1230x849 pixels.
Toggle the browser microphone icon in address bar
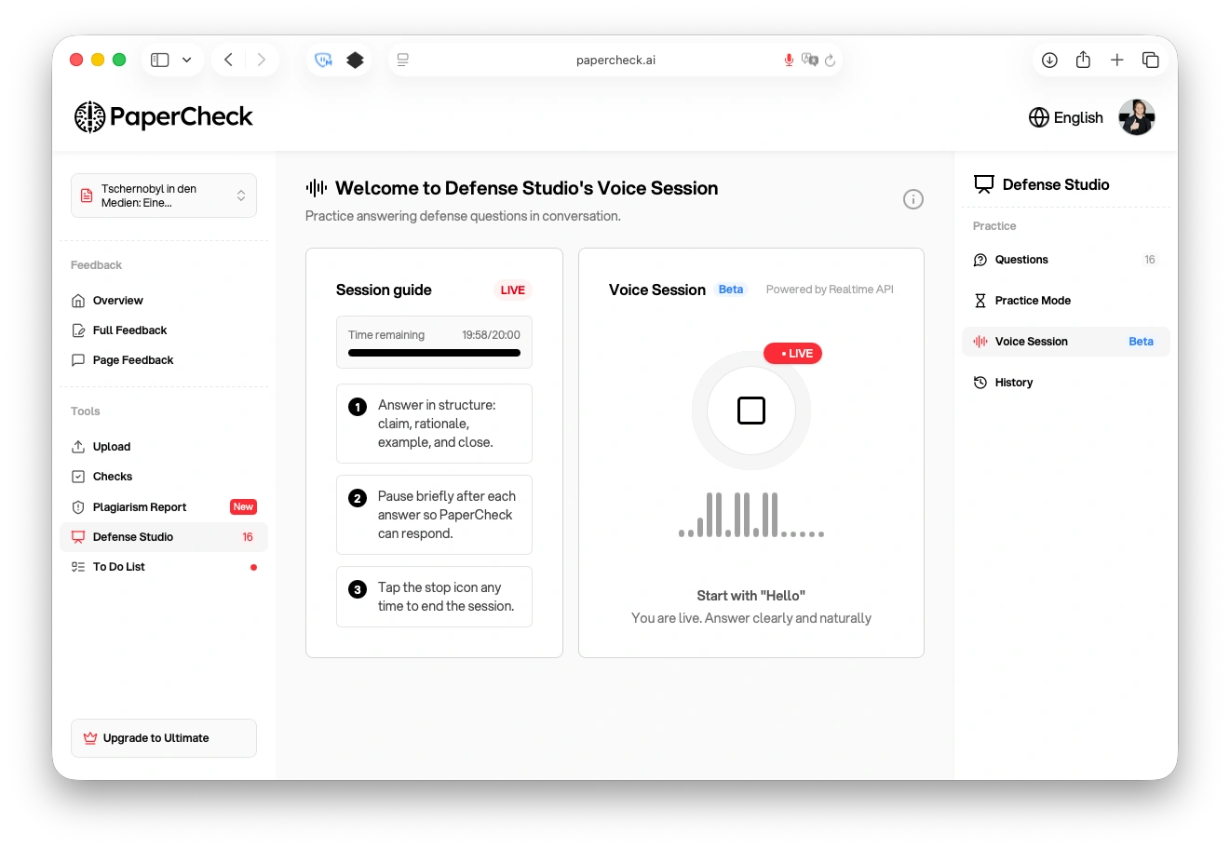point(789,60)
